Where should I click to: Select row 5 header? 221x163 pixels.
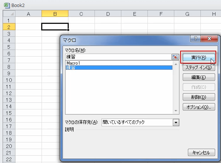click(9, 47)
